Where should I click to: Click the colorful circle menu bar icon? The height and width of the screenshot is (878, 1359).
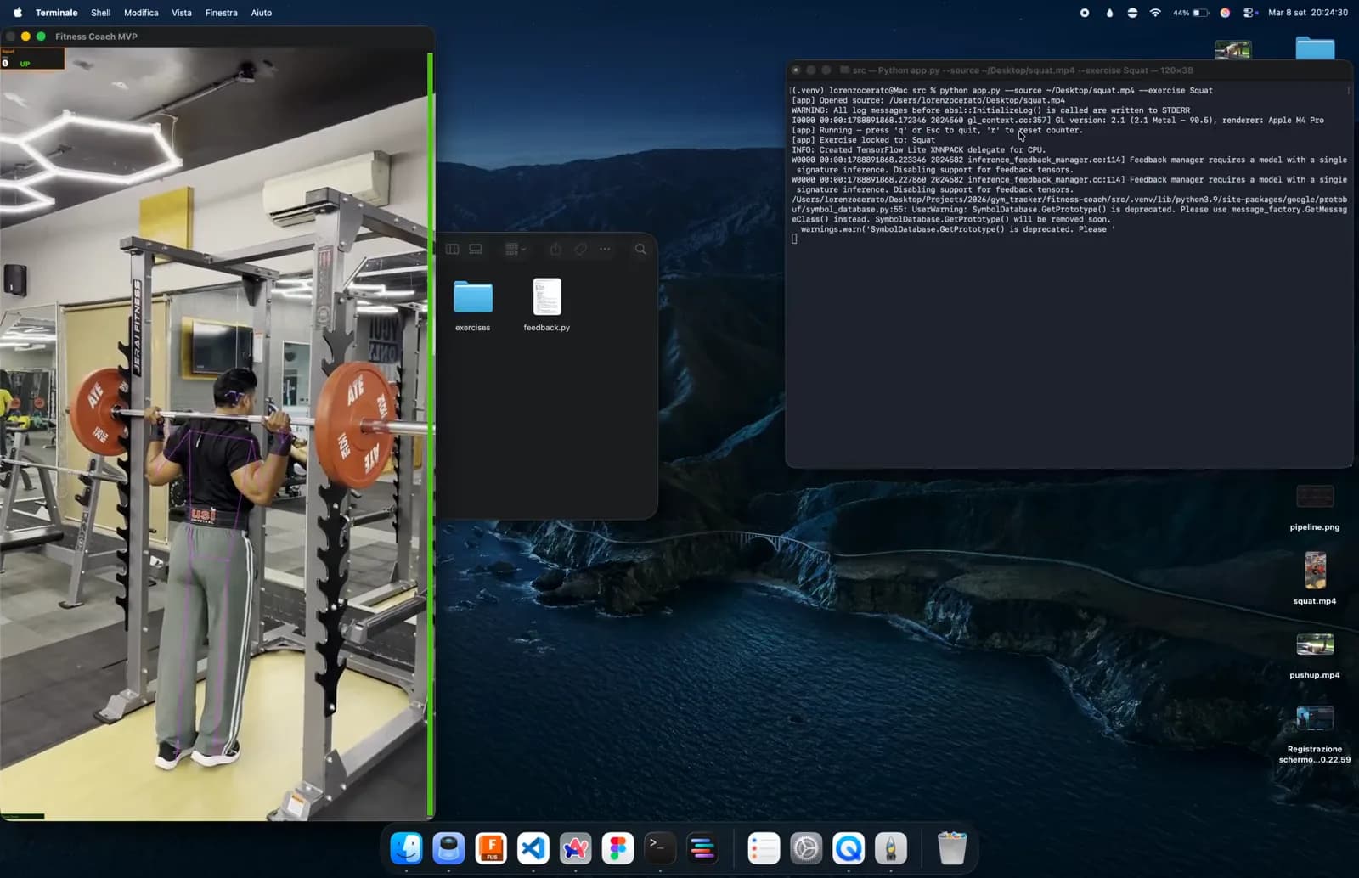(x=1225, y=13)
